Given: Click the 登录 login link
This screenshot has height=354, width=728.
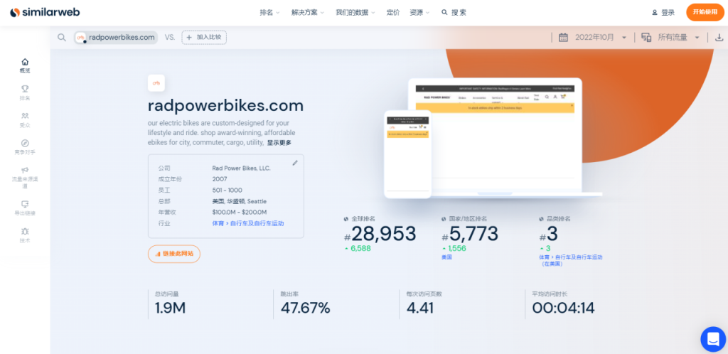Looking at the screenshot, I should pos(668,13).
